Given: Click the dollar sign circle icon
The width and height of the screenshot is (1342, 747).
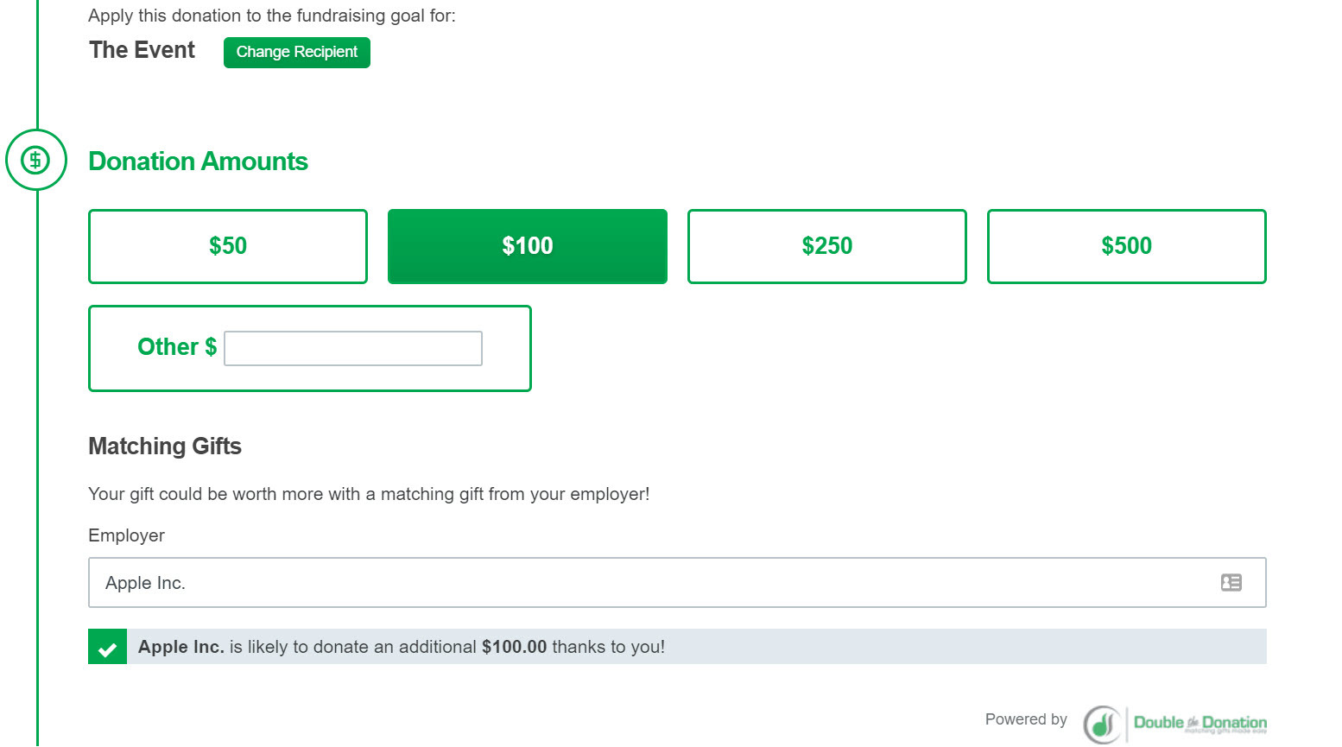Looking at the screenshot, I should click(35, 160).
